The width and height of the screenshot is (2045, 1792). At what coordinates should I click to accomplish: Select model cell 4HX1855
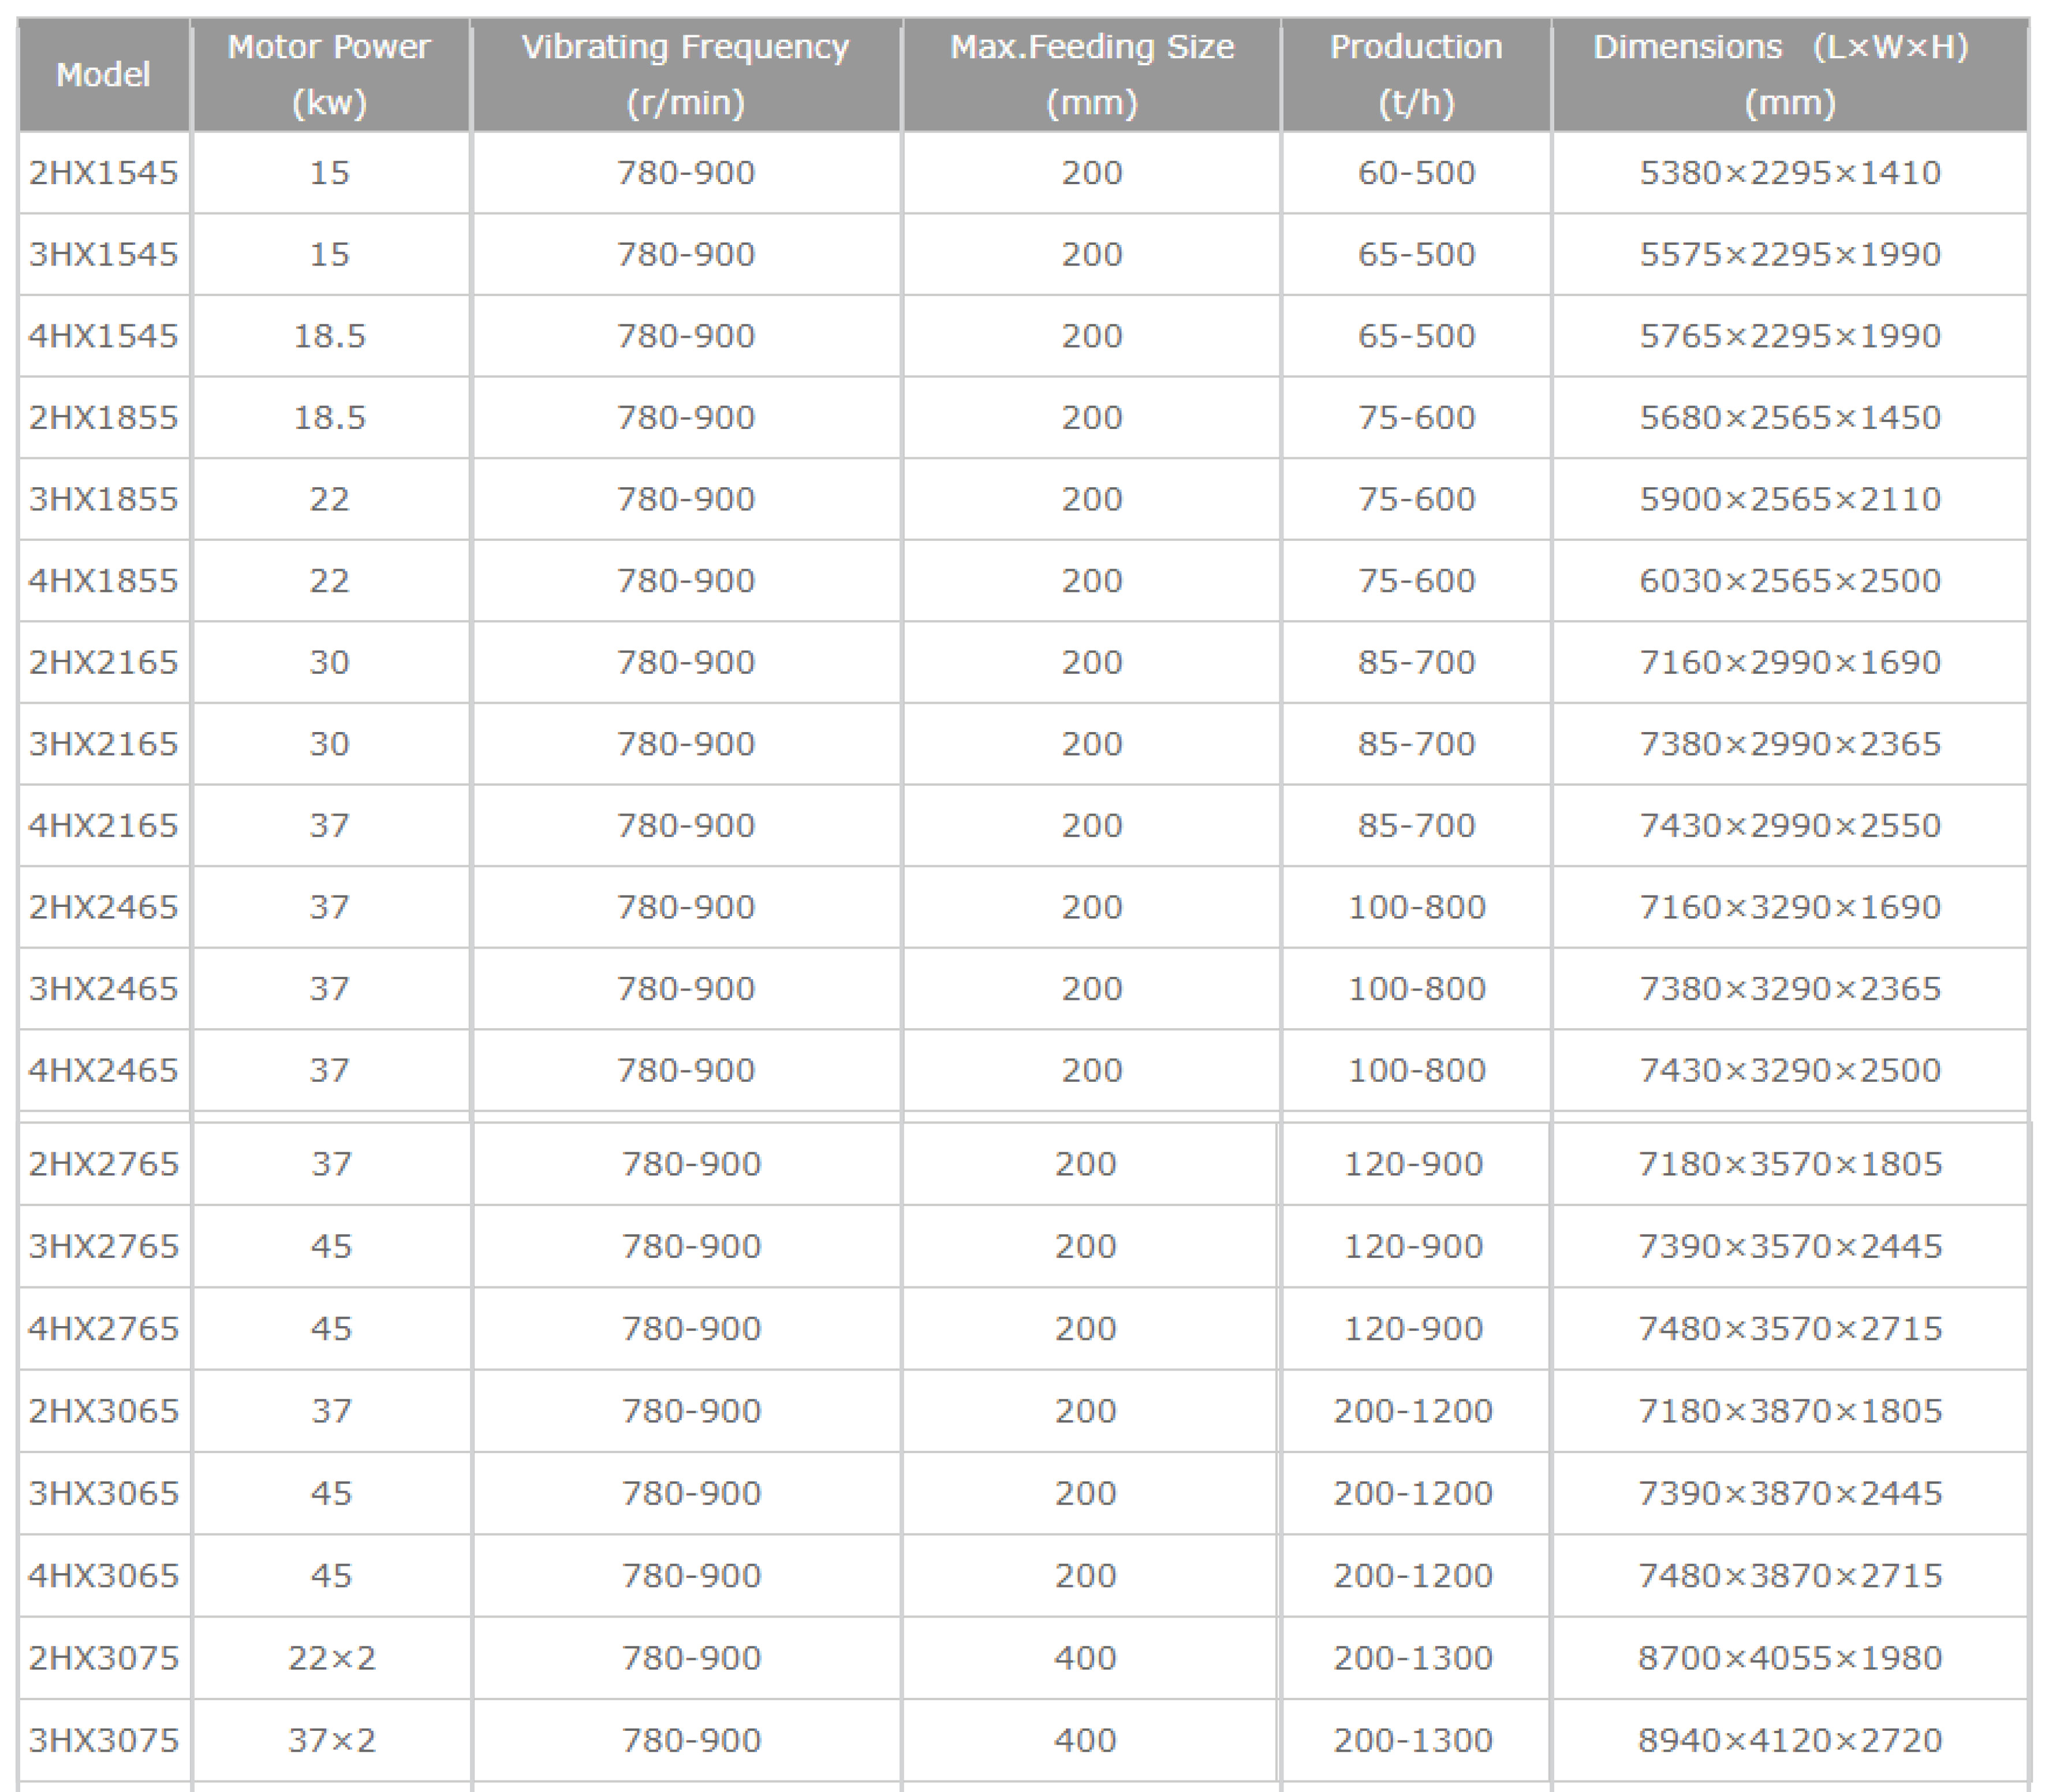tap(103, 581)
